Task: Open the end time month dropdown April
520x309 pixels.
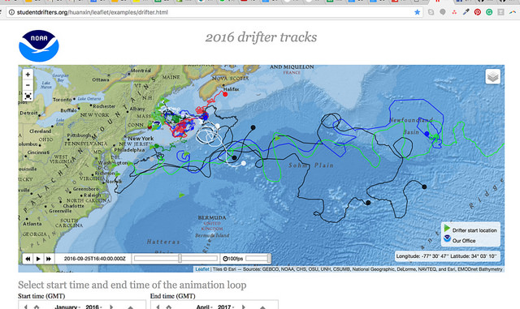Action: click(204, 307)
